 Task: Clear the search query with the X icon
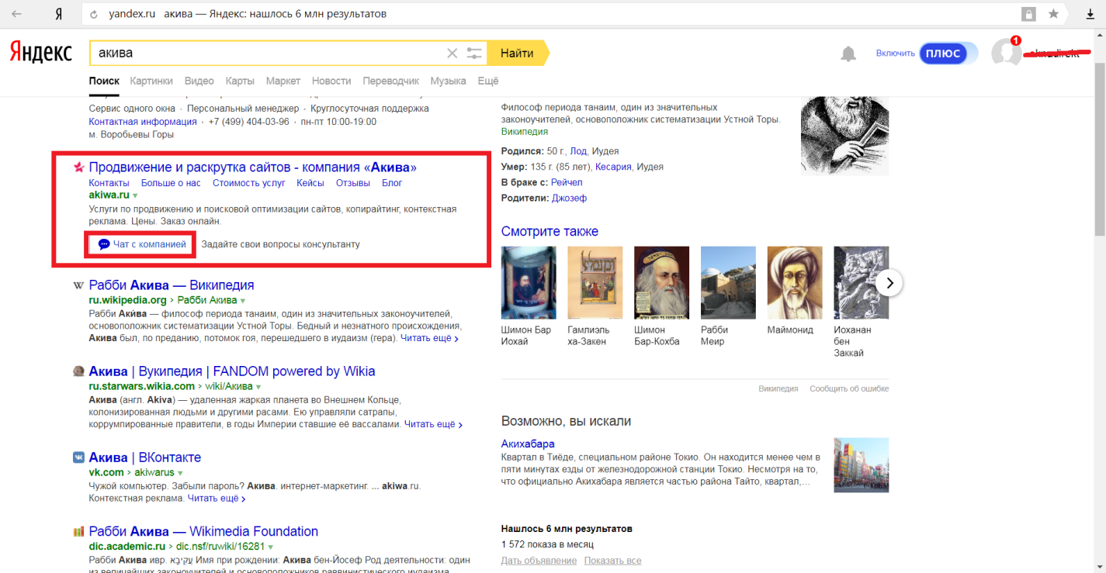[x=452, y=53]
